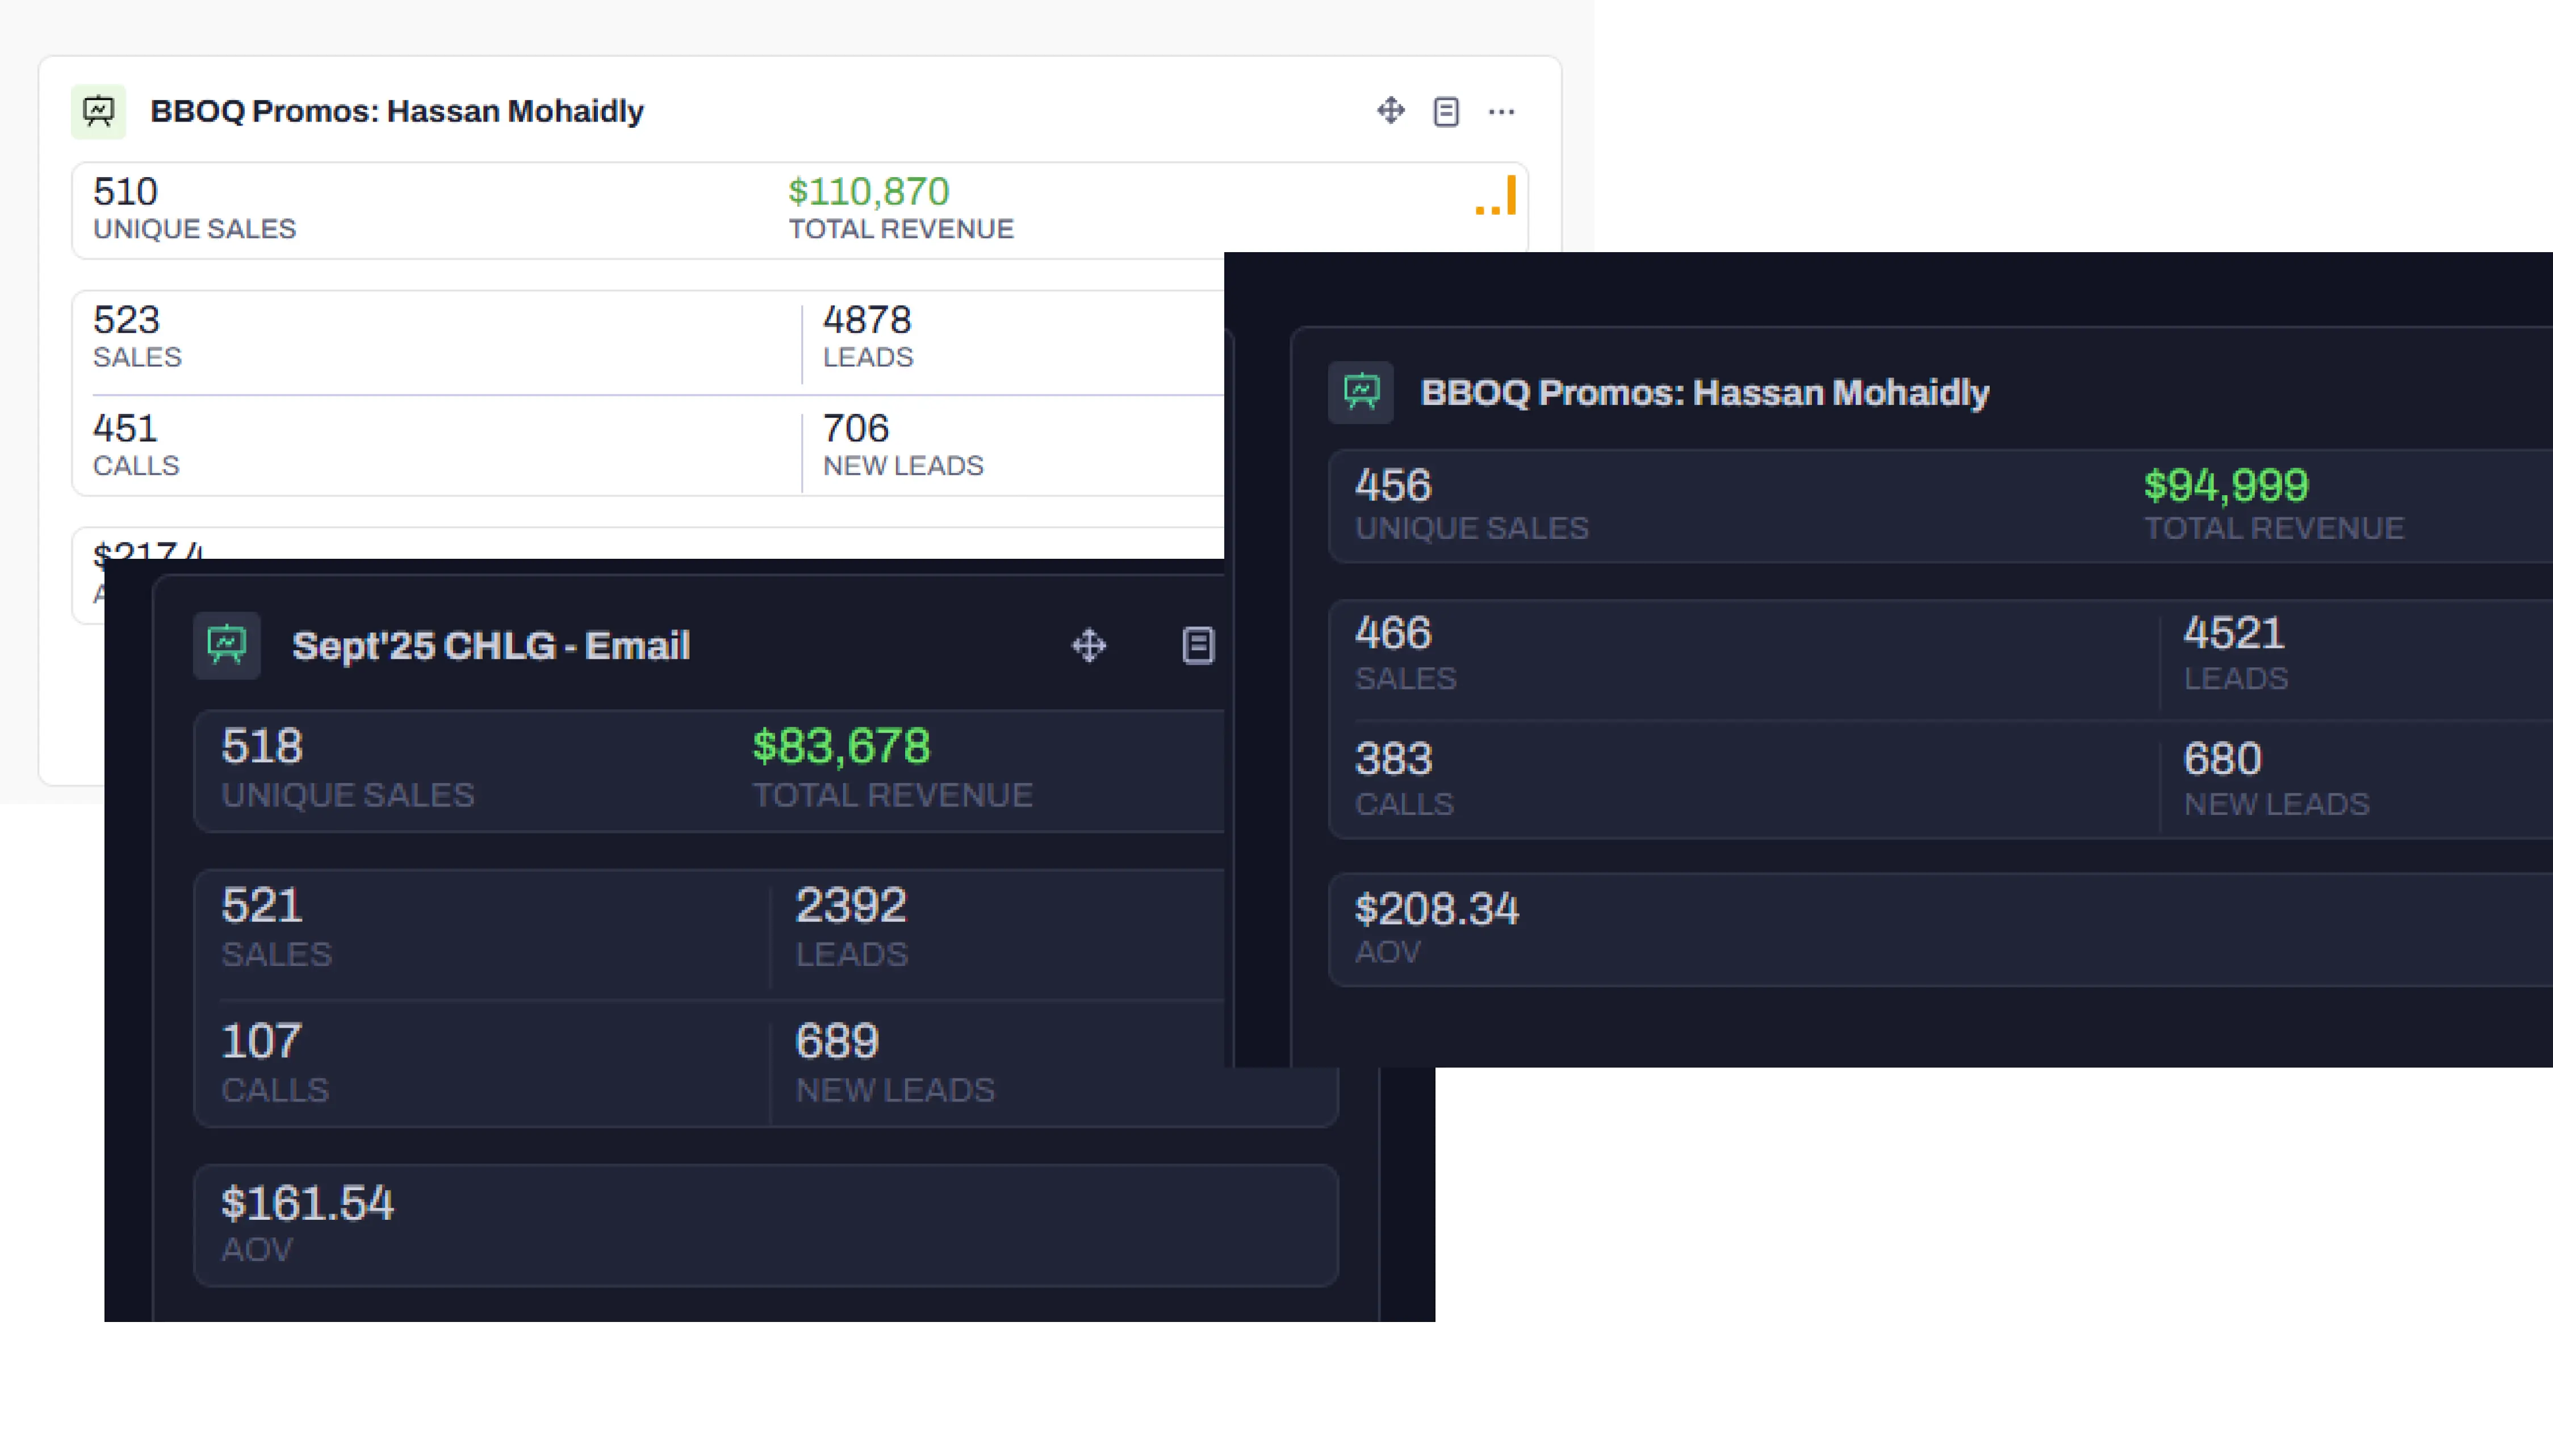2553x1456 pixels.
Task: Select the $110,870 total revenue figure
Action: pyautogui.click(x=868, y=192)
